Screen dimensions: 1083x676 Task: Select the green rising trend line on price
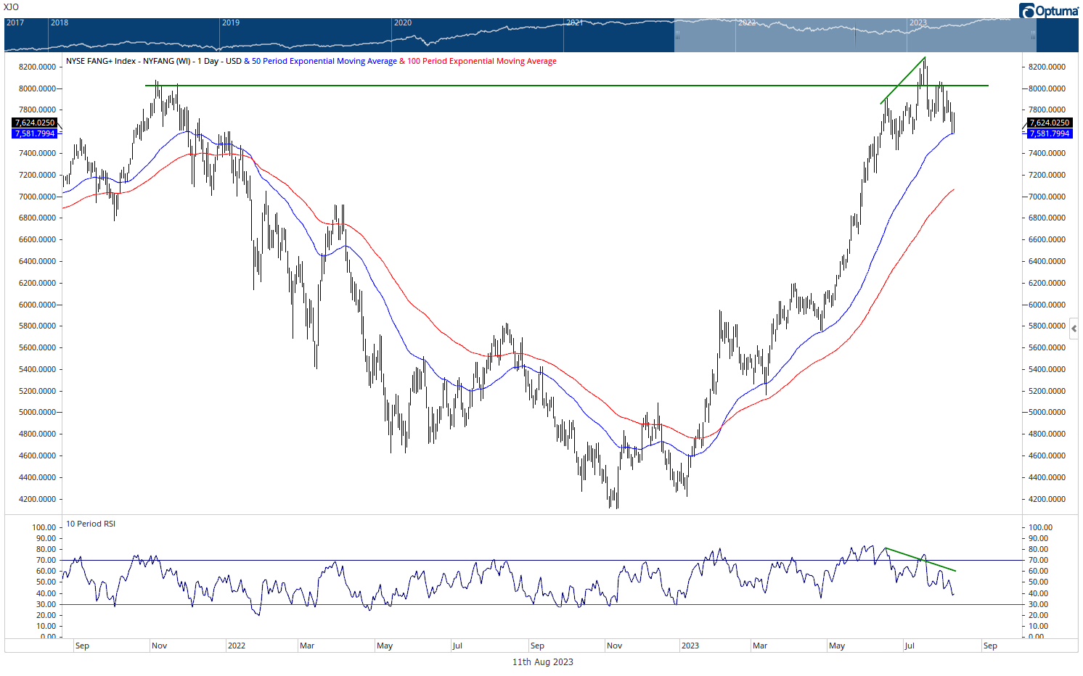(903, 80)
